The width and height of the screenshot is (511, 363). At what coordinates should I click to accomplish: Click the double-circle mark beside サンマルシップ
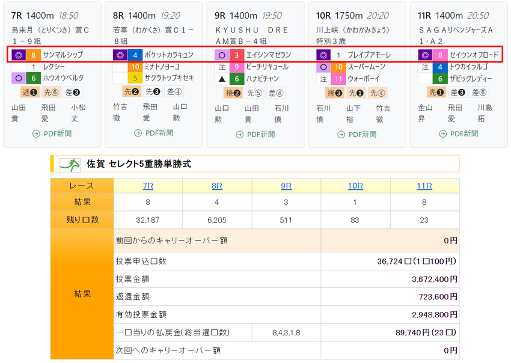pyautogui.click(x=19, y=55)
